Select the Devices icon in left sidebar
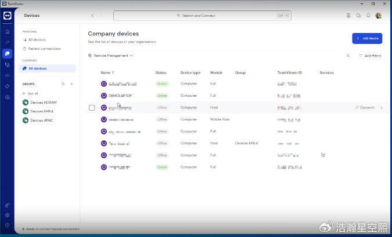This screenshot has width=392, height=237. (x=7, y=53)
